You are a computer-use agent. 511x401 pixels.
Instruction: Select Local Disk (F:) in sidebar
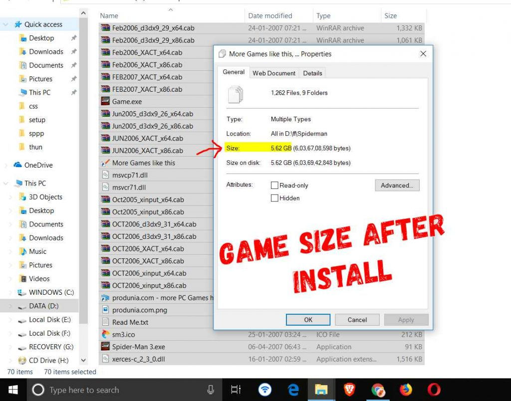pyautogui.click(x=49, y=333)
